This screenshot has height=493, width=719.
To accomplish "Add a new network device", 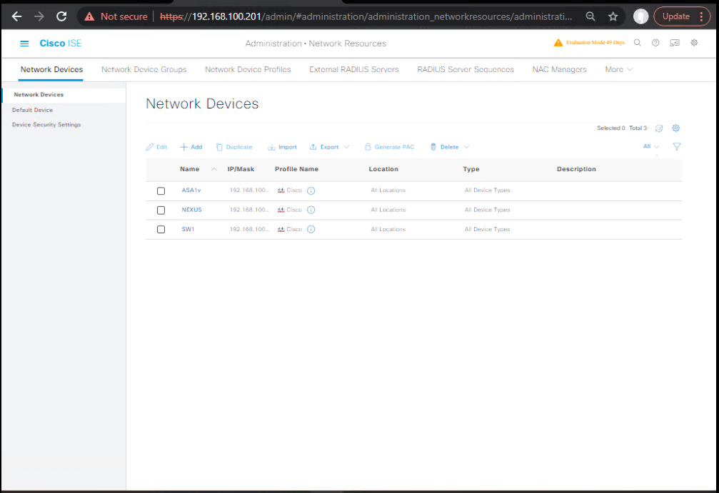I will click(191, 147).
